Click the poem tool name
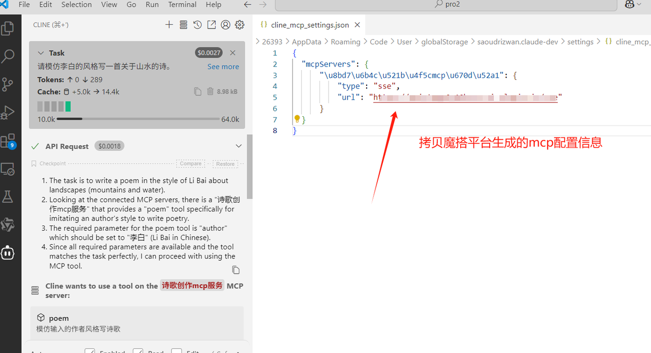 coord(59,318)
